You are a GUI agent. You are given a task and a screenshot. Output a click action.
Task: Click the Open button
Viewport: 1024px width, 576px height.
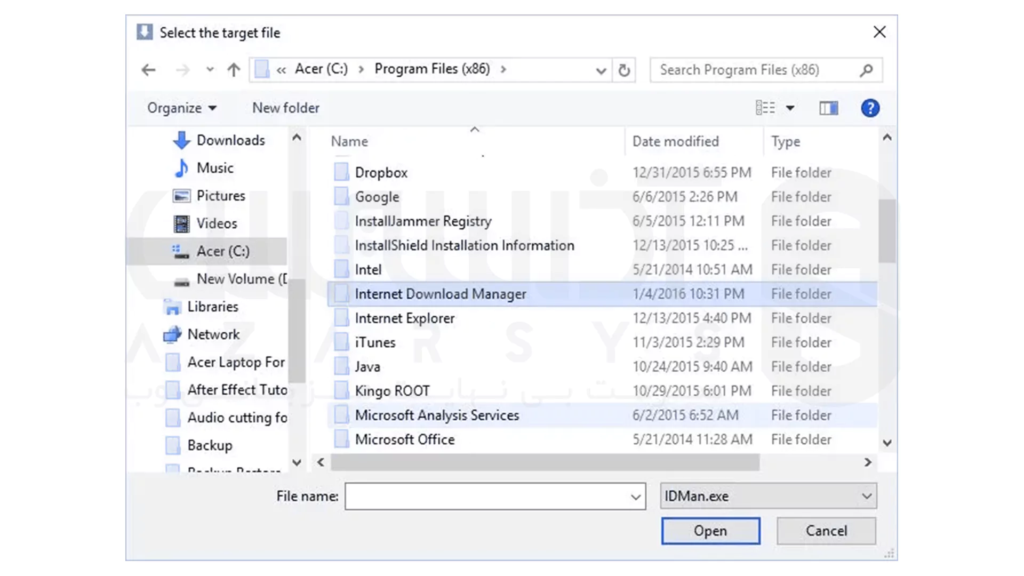coord(710,531)
